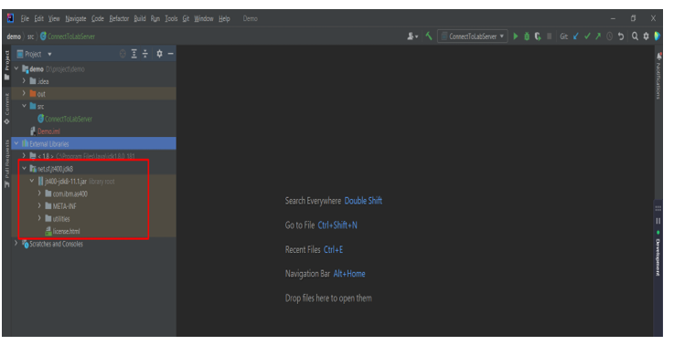Open IDE settings gear in the top toolbar

[x=646, y=37]
